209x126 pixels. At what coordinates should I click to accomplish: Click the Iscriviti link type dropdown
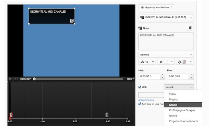tap(179, 87)
